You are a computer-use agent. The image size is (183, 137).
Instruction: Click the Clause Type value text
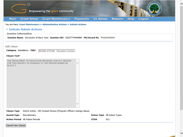tap(56, 111)
